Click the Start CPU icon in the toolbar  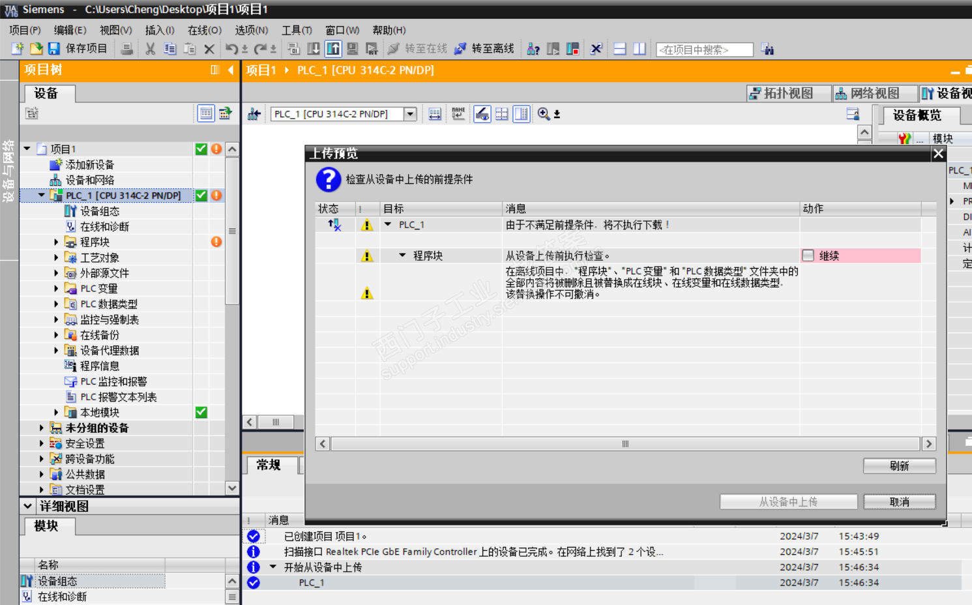553,49
